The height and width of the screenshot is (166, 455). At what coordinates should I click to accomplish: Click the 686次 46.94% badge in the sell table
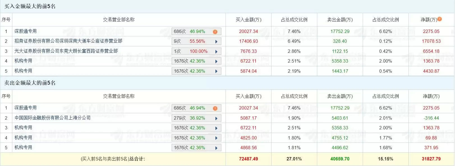(x=190, y=108)
